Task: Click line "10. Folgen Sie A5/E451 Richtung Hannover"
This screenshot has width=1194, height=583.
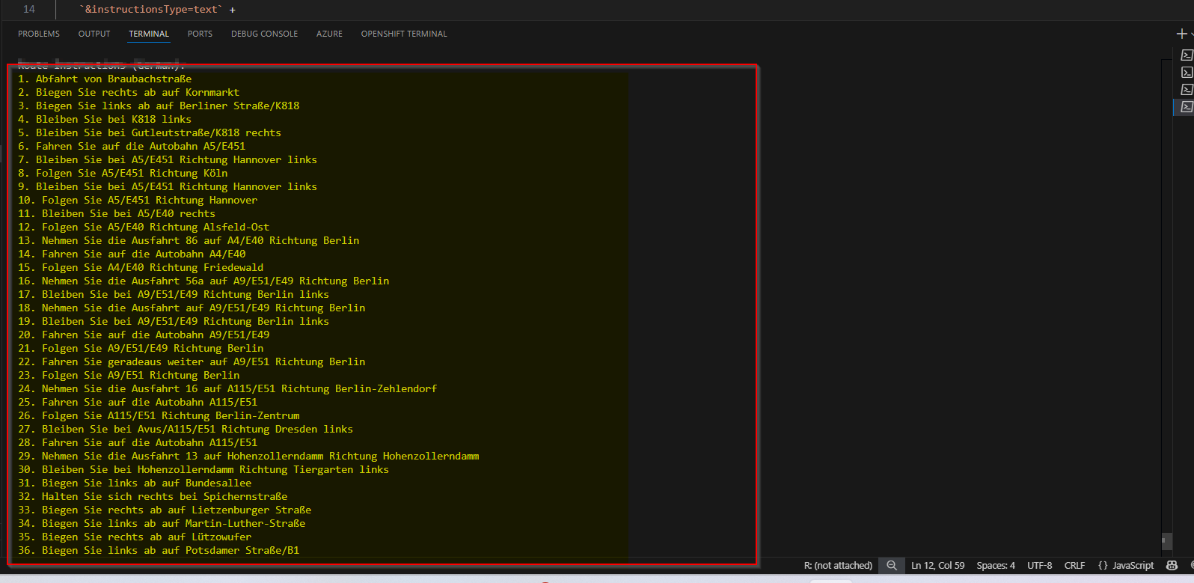Action: click(x=138, y=200)
